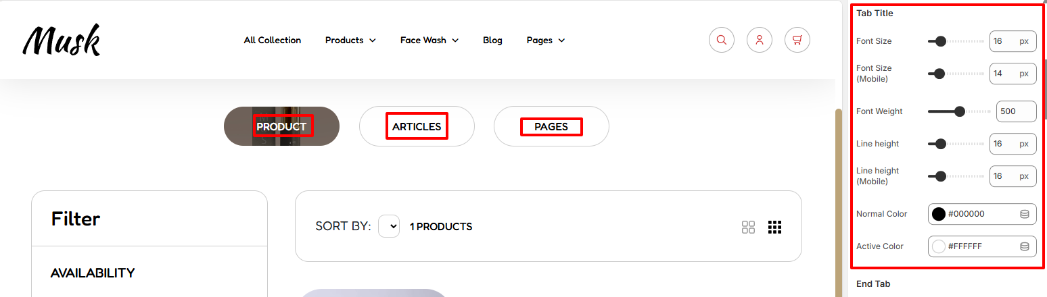The image size is (1047, 297).
Task: Open the All Collection link
Action: 273,40
